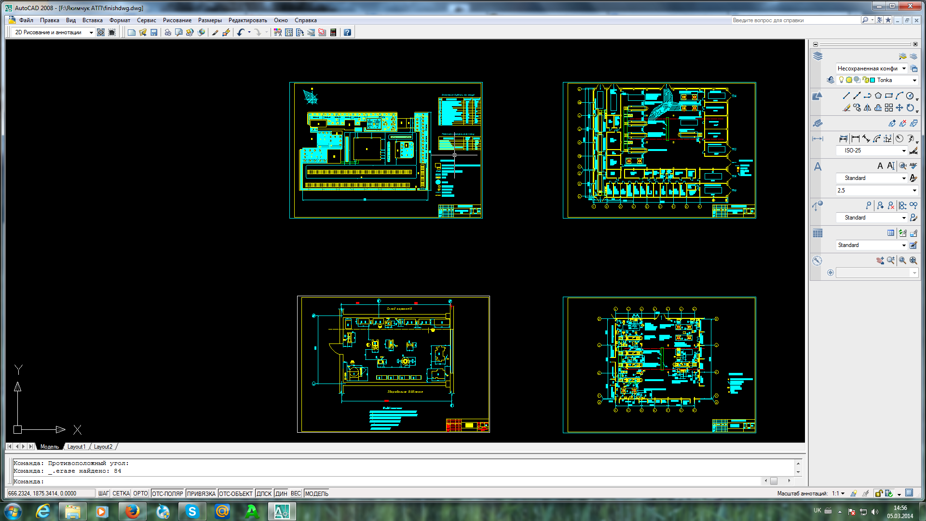Switch to the Layout2 tab

pyautogui.click(x=103, y=447)
